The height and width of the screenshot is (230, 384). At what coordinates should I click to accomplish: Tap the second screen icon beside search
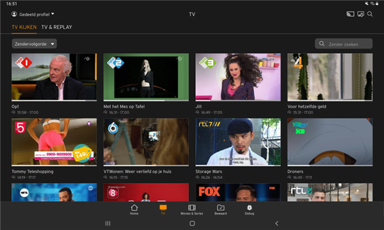pos(360,14)
